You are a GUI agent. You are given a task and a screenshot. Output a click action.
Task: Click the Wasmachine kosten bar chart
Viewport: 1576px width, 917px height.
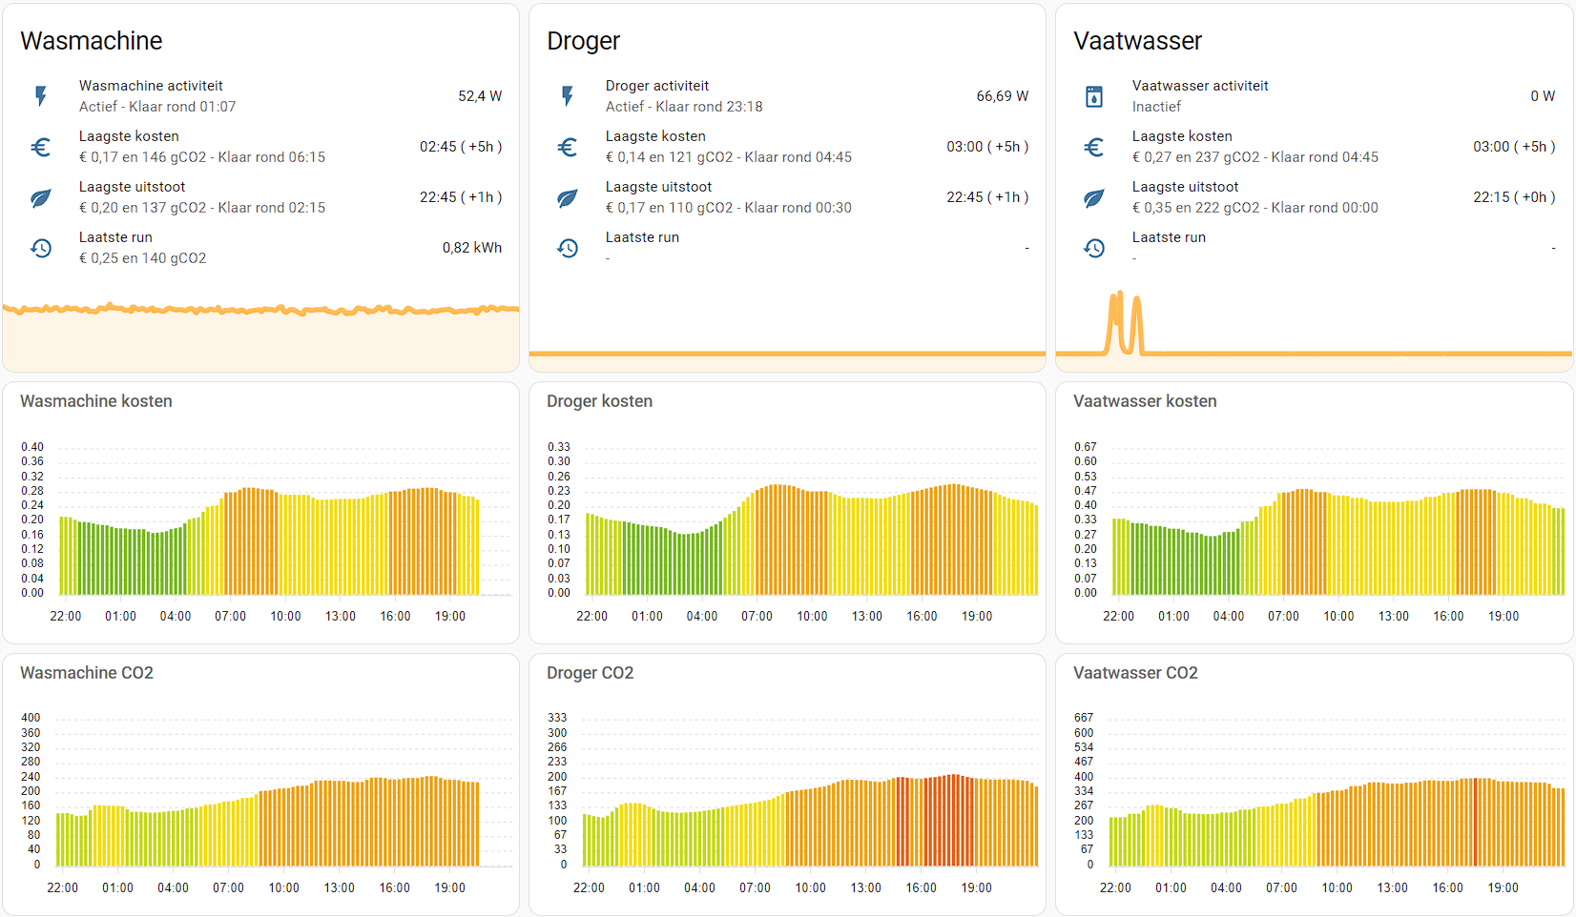coord(269,543)
